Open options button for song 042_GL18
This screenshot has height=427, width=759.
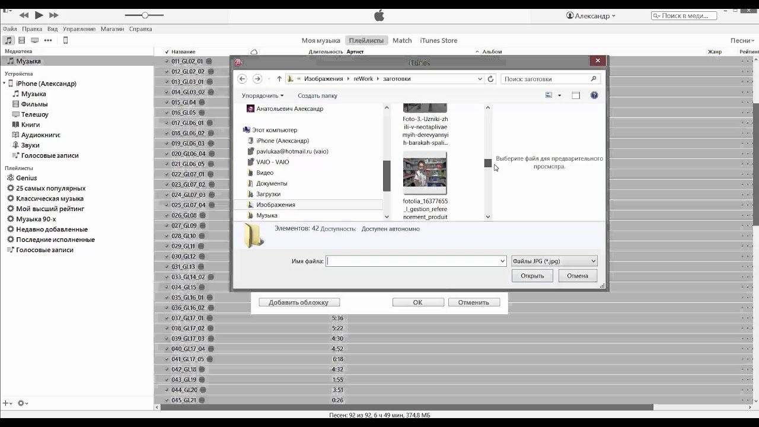point(202,369)
